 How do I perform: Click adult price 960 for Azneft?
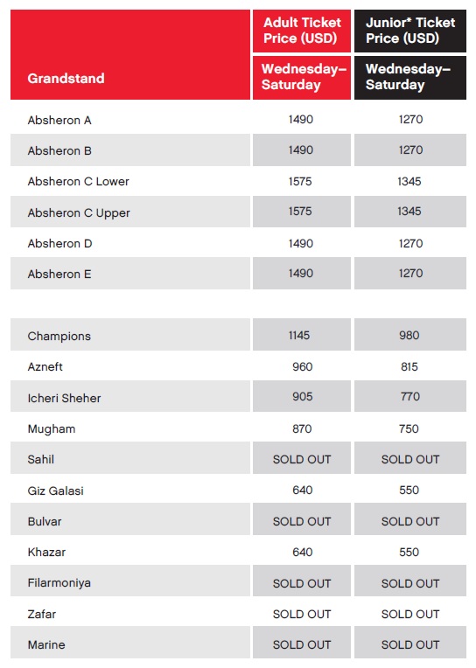pos(303,367)
